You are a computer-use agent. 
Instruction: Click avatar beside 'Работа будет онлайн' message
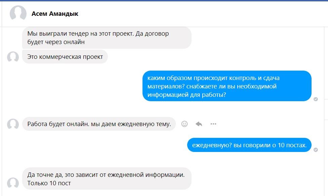point(13,124)
